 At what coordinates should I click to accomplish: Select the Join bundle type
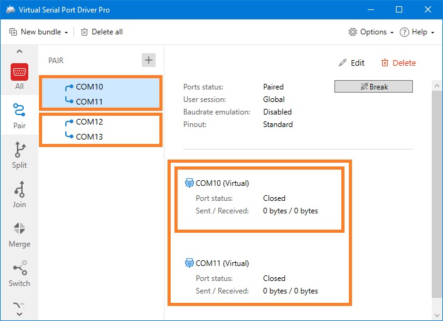click(19, 195)
